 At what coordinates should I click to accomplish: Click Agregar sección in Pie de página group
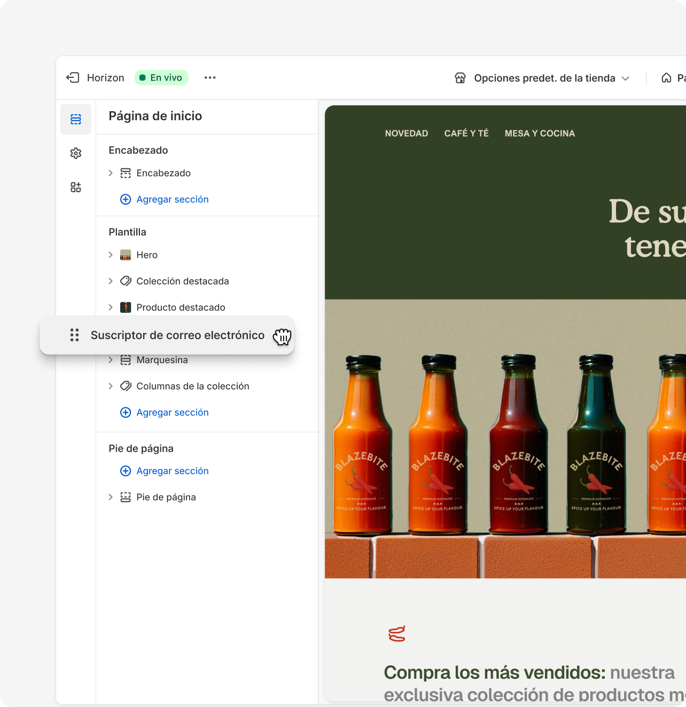[x=173, y=471]
